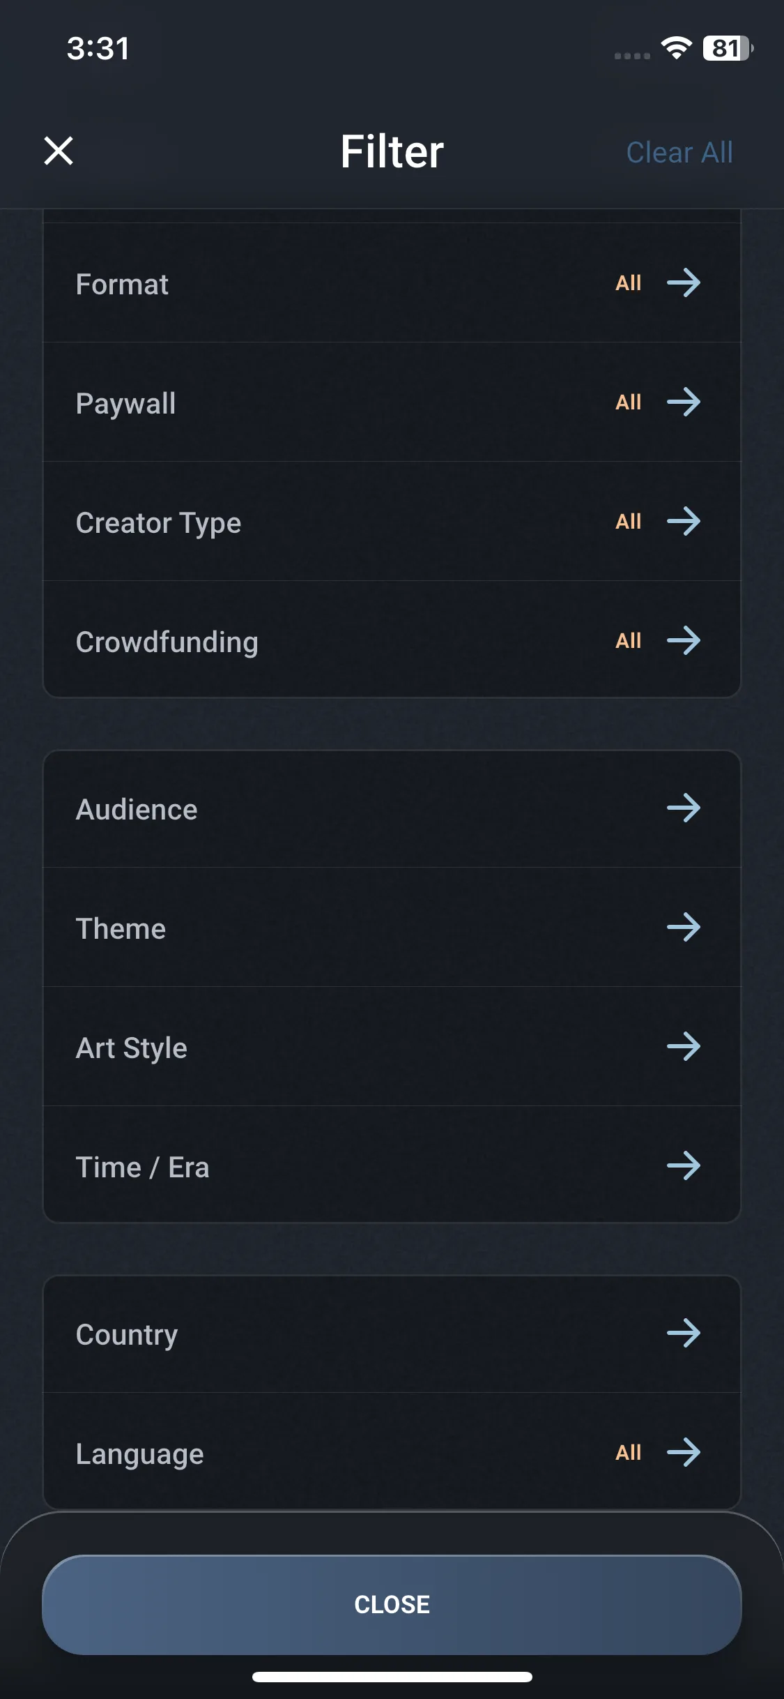
Task: Open the Paywall filter label
Action: 125,404
